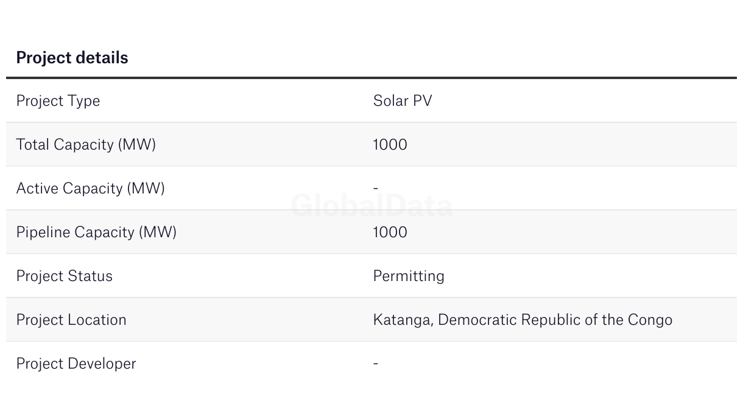
Task: Click Katanga, Democratic Republic of the Congo
Action: 523,320
